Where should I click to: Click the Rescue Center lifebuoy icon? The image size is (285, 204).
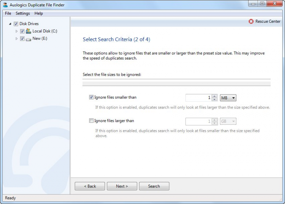251,21
